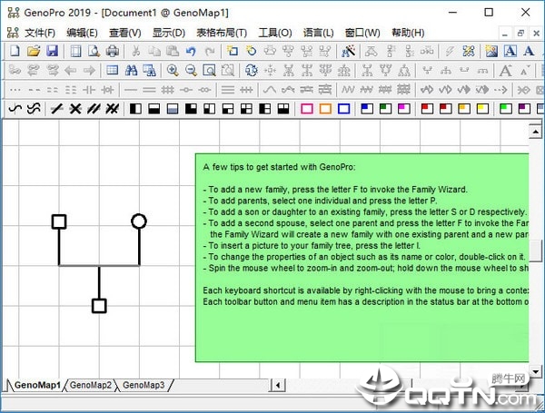
Task: Switch to the GenoMap2 tab
Action: point(91,385)
